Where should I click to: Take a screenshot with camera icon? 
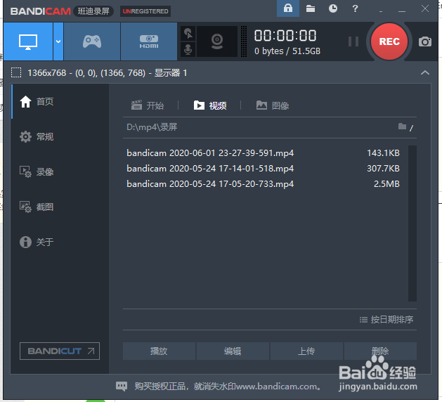click(425, 41)
